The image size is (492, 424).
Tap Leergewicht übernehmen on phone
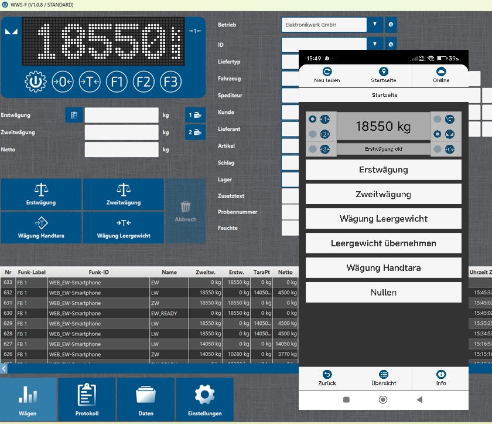[383, 243]
